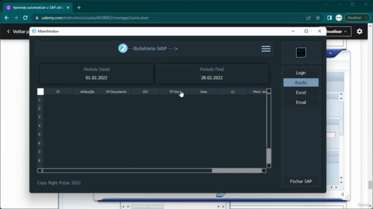Click the Atribuição column header

point(87,92)
